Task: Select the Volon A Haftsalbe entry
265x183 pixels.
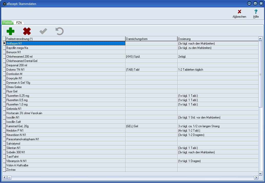Action: (66, 165)
